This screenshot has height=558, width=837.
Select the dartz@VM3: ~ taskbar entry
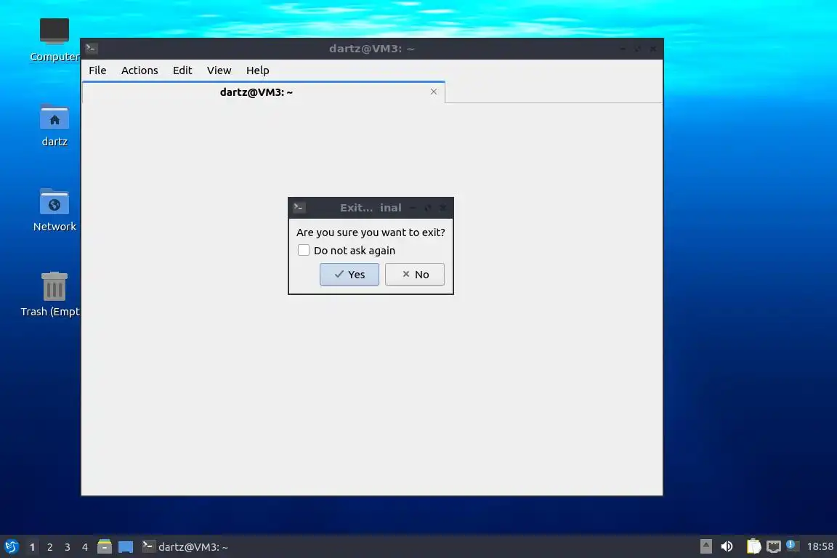pos(185,547)
